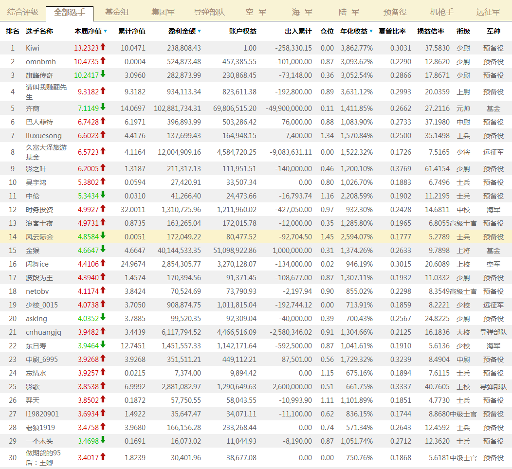Click the 损益倍率 column header
The height and width of the screenshot is (469, 512).
point(431,31)
